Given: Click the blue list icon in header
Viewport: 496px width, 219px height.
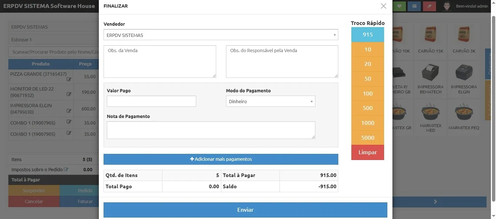Looking at the screenshot, I should coord(414,6).
